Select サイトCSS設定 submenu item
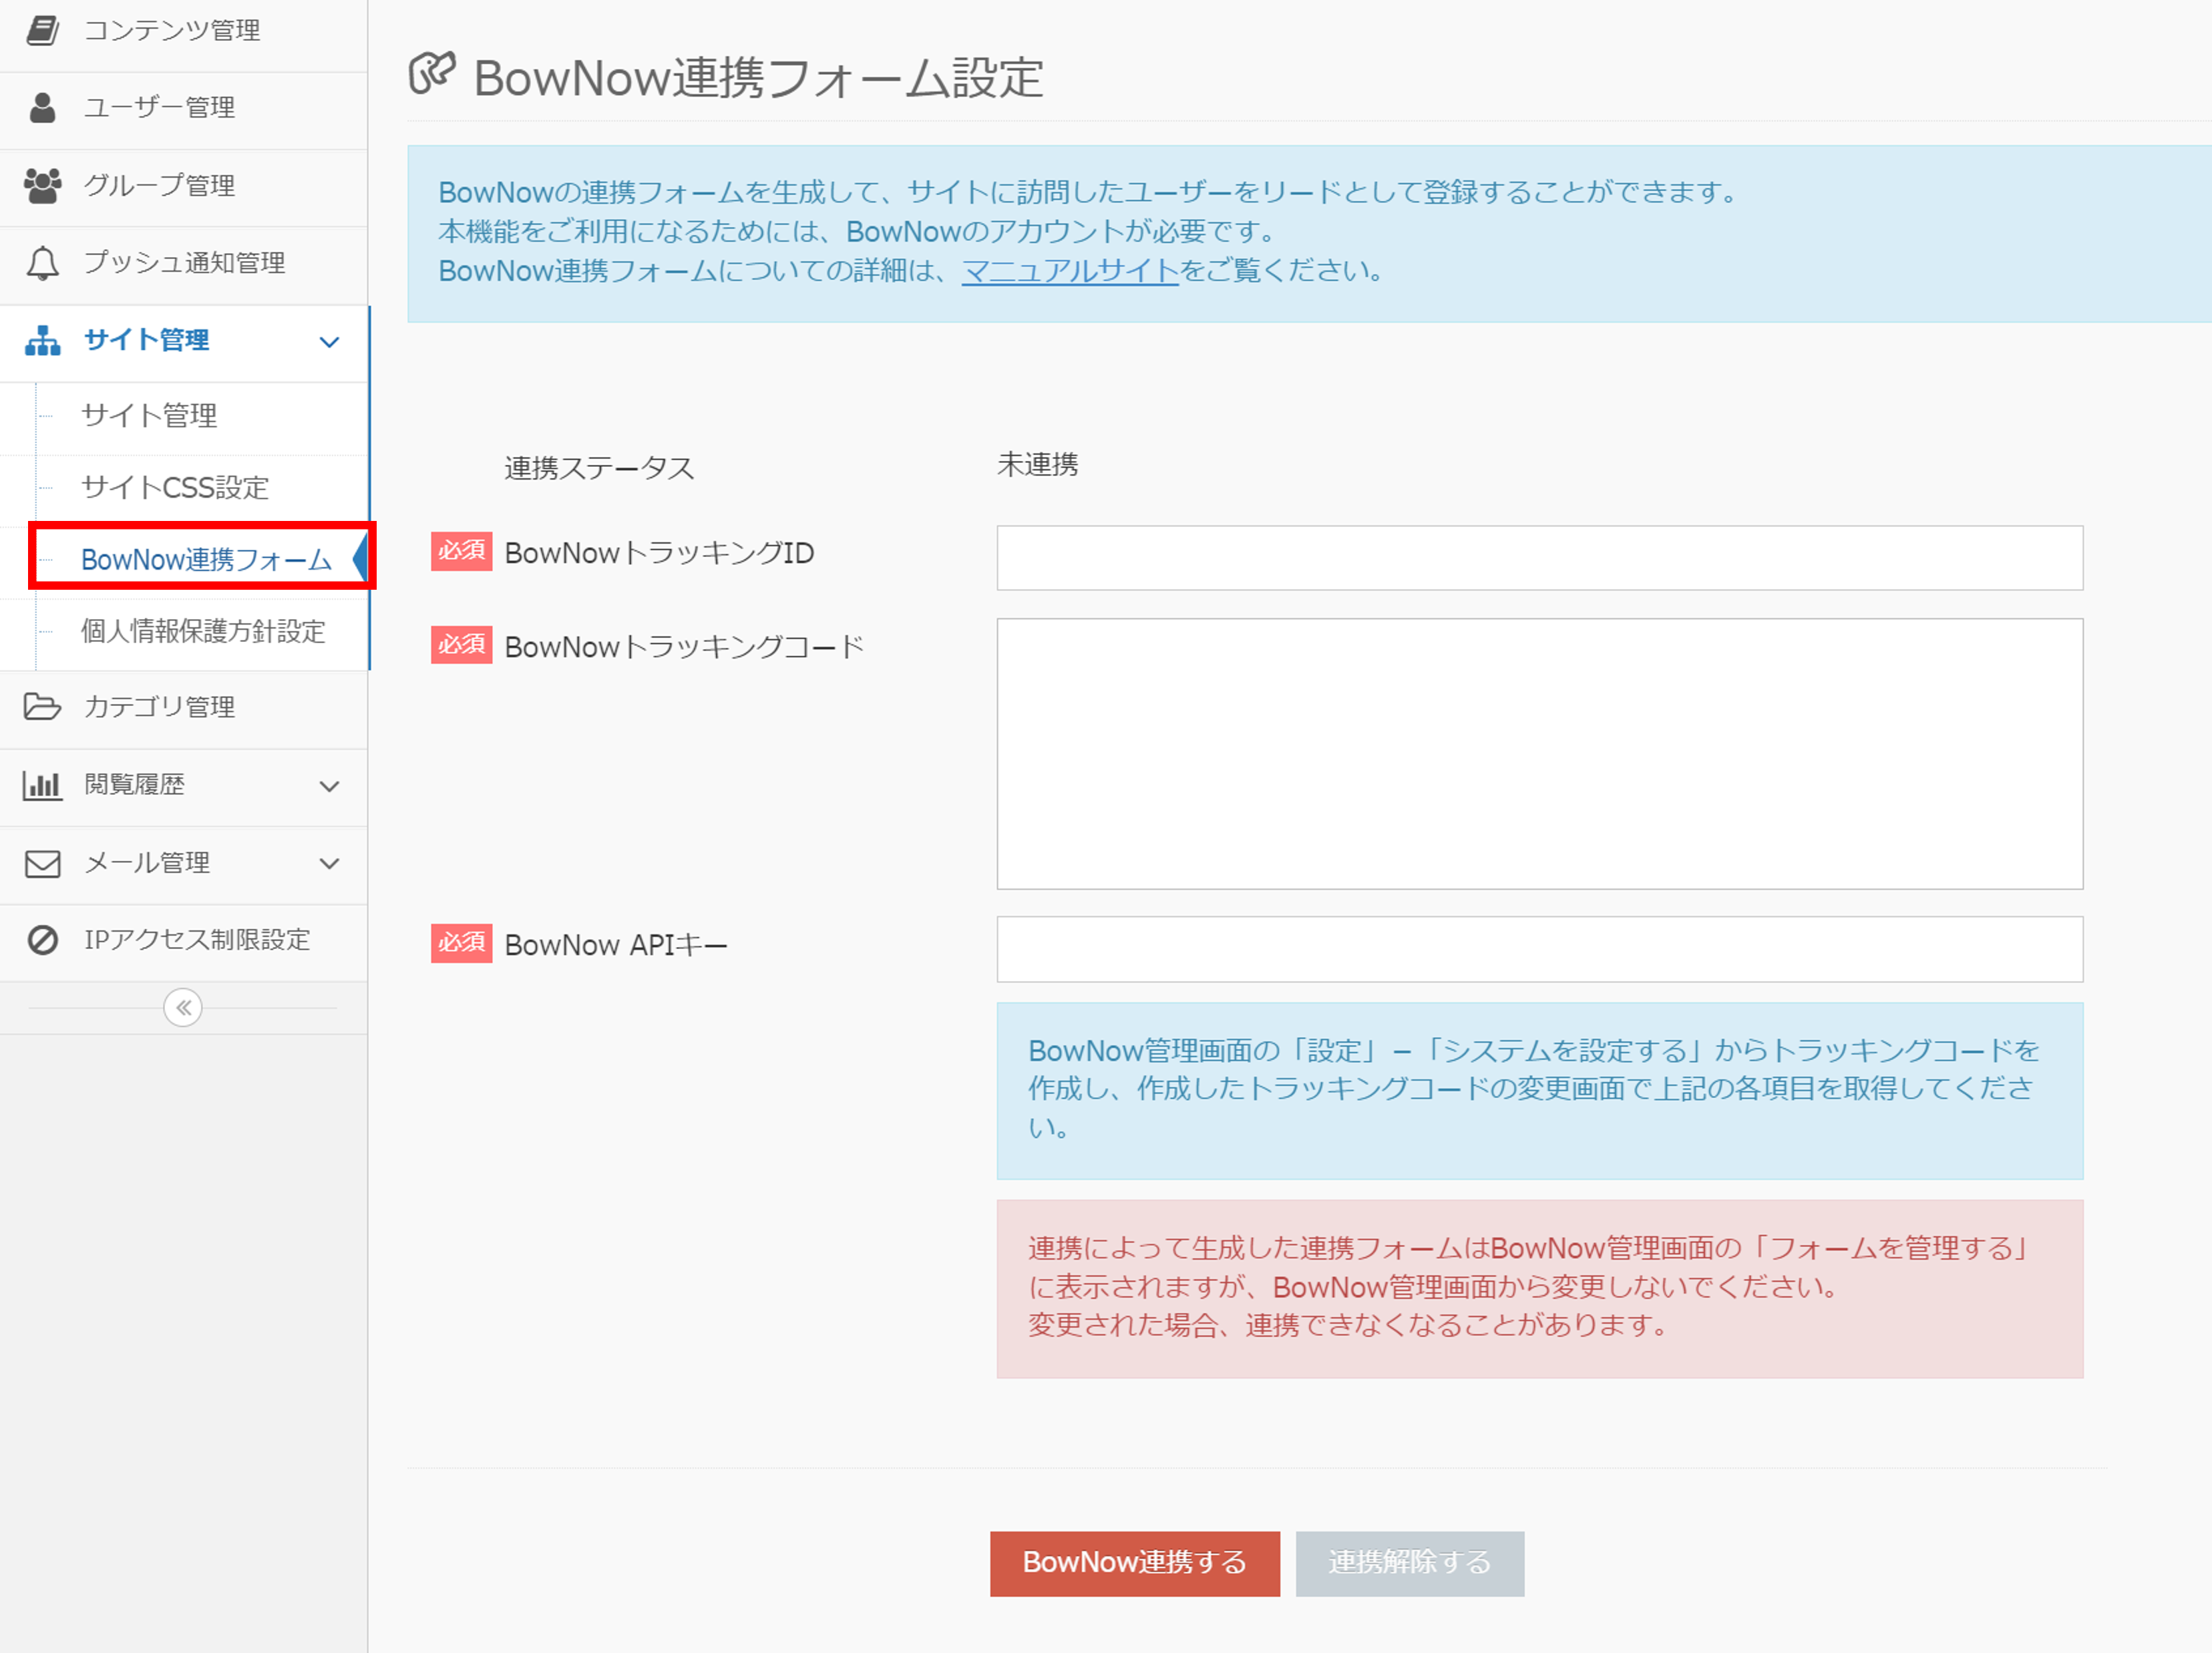The height and width of the screenshot is (1653, 2212). point(175,487)
